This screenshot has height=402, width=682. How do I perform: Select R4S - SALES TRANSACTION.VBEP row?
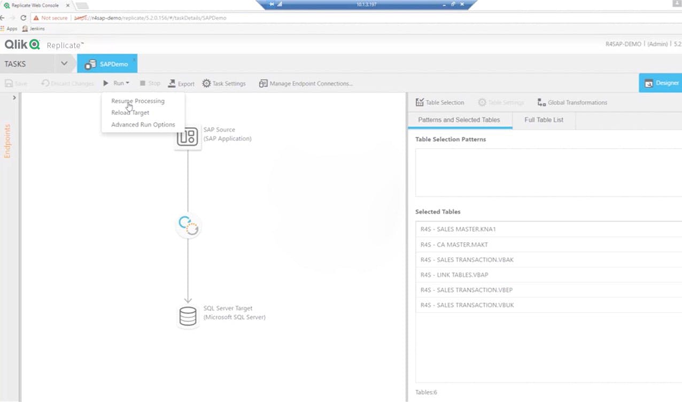pyautogui.click(x=548, y=290)
